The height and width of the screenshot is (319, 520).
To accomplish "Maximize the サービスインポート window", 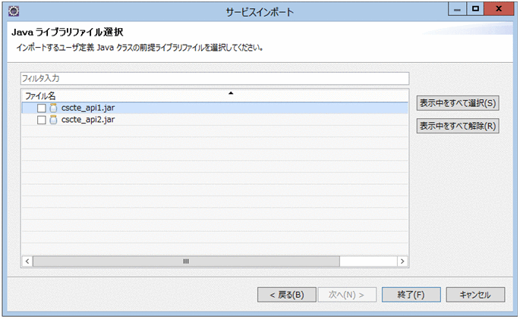I will [475, 9].
